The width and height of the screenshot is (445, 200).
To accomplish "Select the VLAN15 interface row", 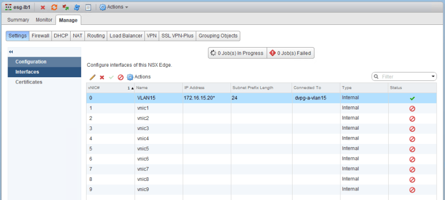I will 261,98.
